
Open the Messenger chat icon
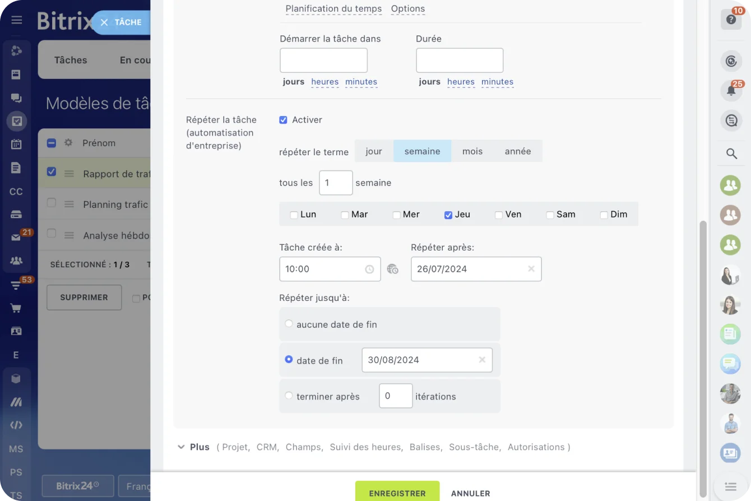17,97
